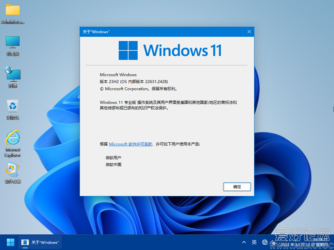Select the 微软用户 licensed user entry
Screen dimensions: 334x250
pos(113,157)
